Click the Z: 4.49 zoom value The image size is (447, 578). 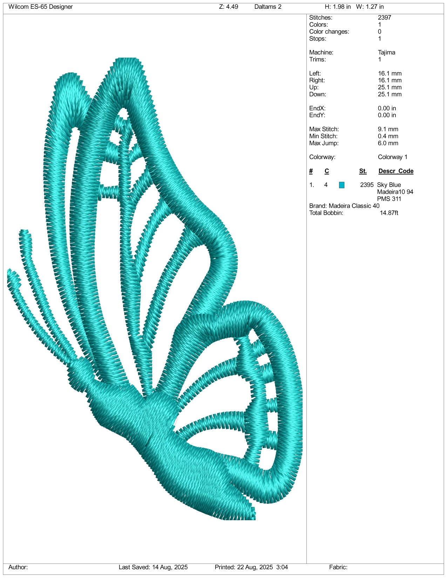point(229,7)
